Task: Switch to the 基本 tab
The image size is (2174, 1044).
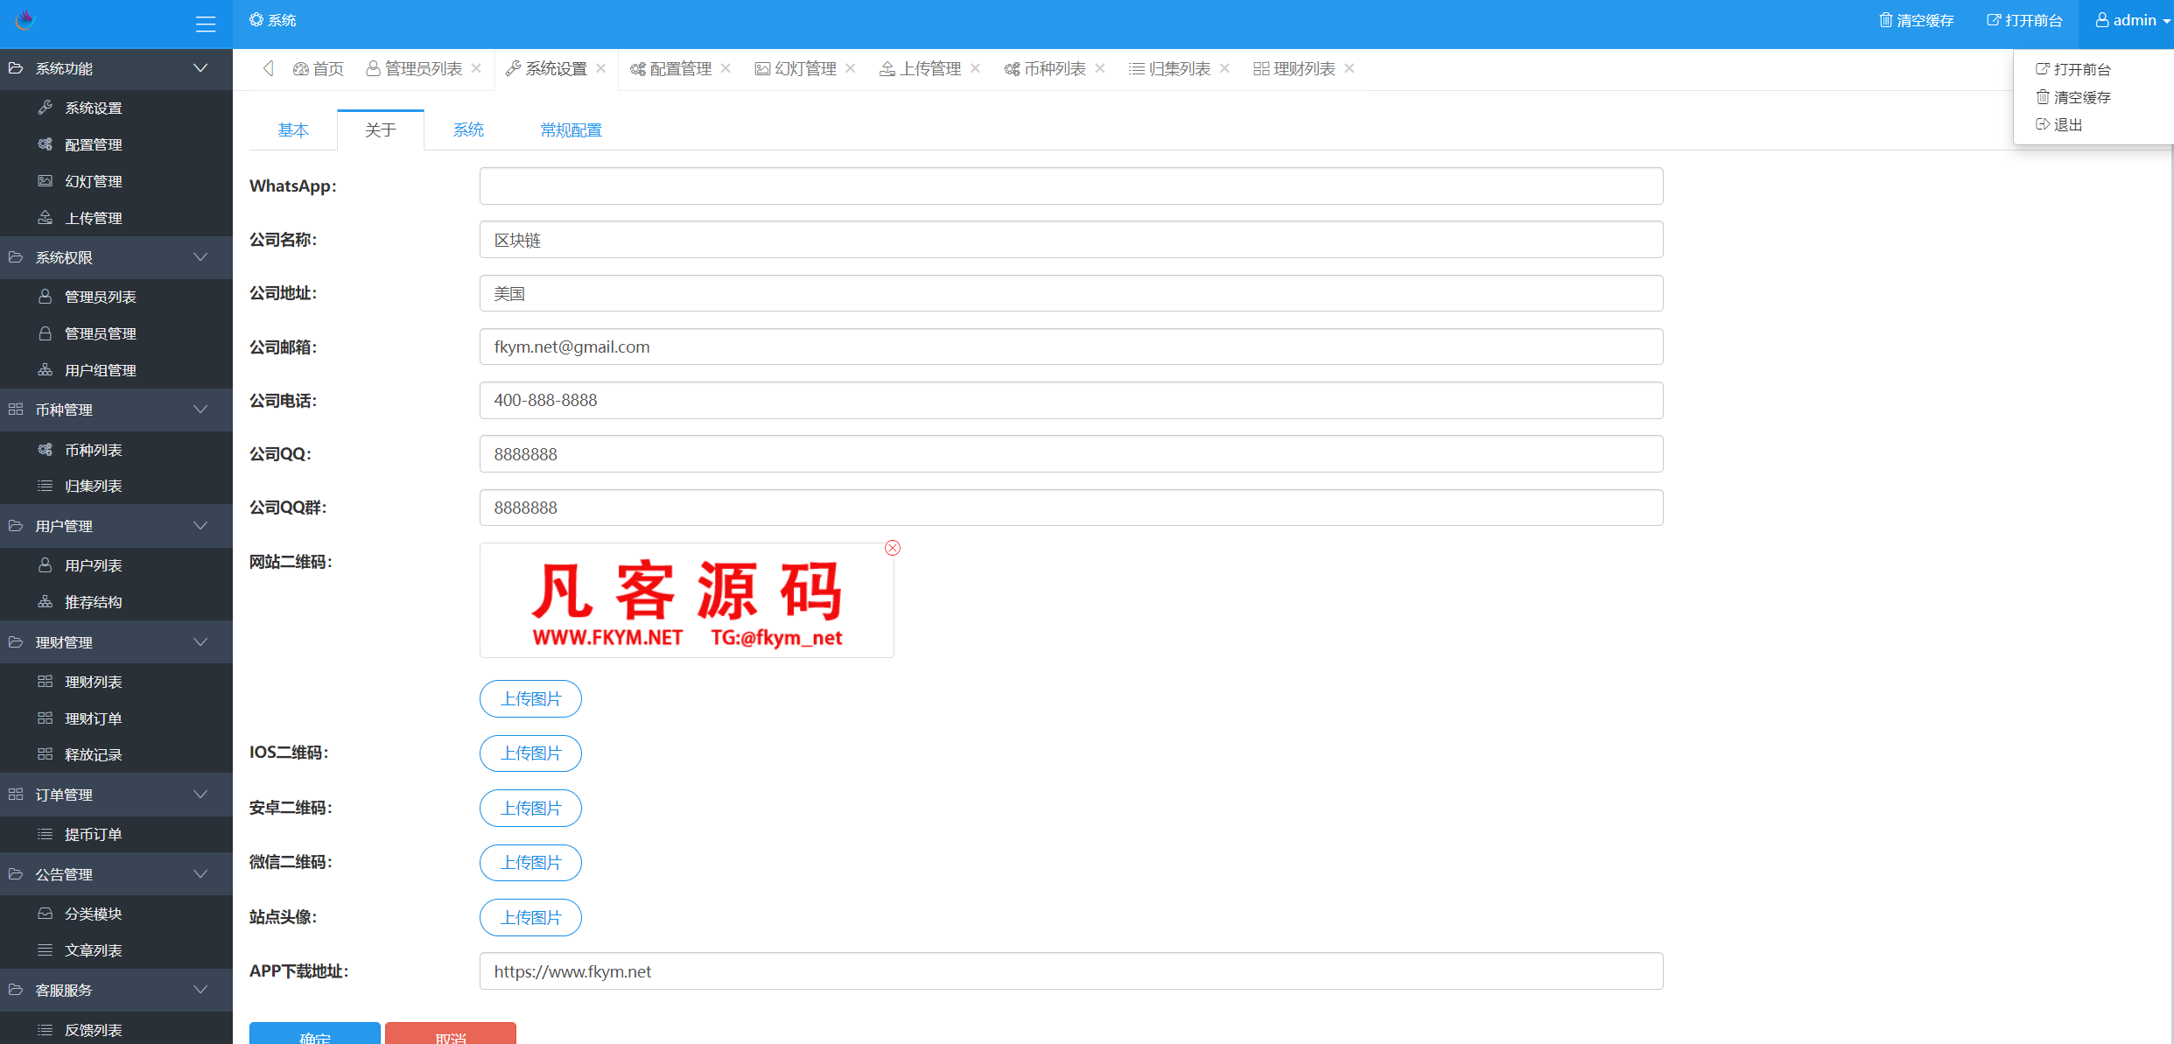Action: [293, 130]
